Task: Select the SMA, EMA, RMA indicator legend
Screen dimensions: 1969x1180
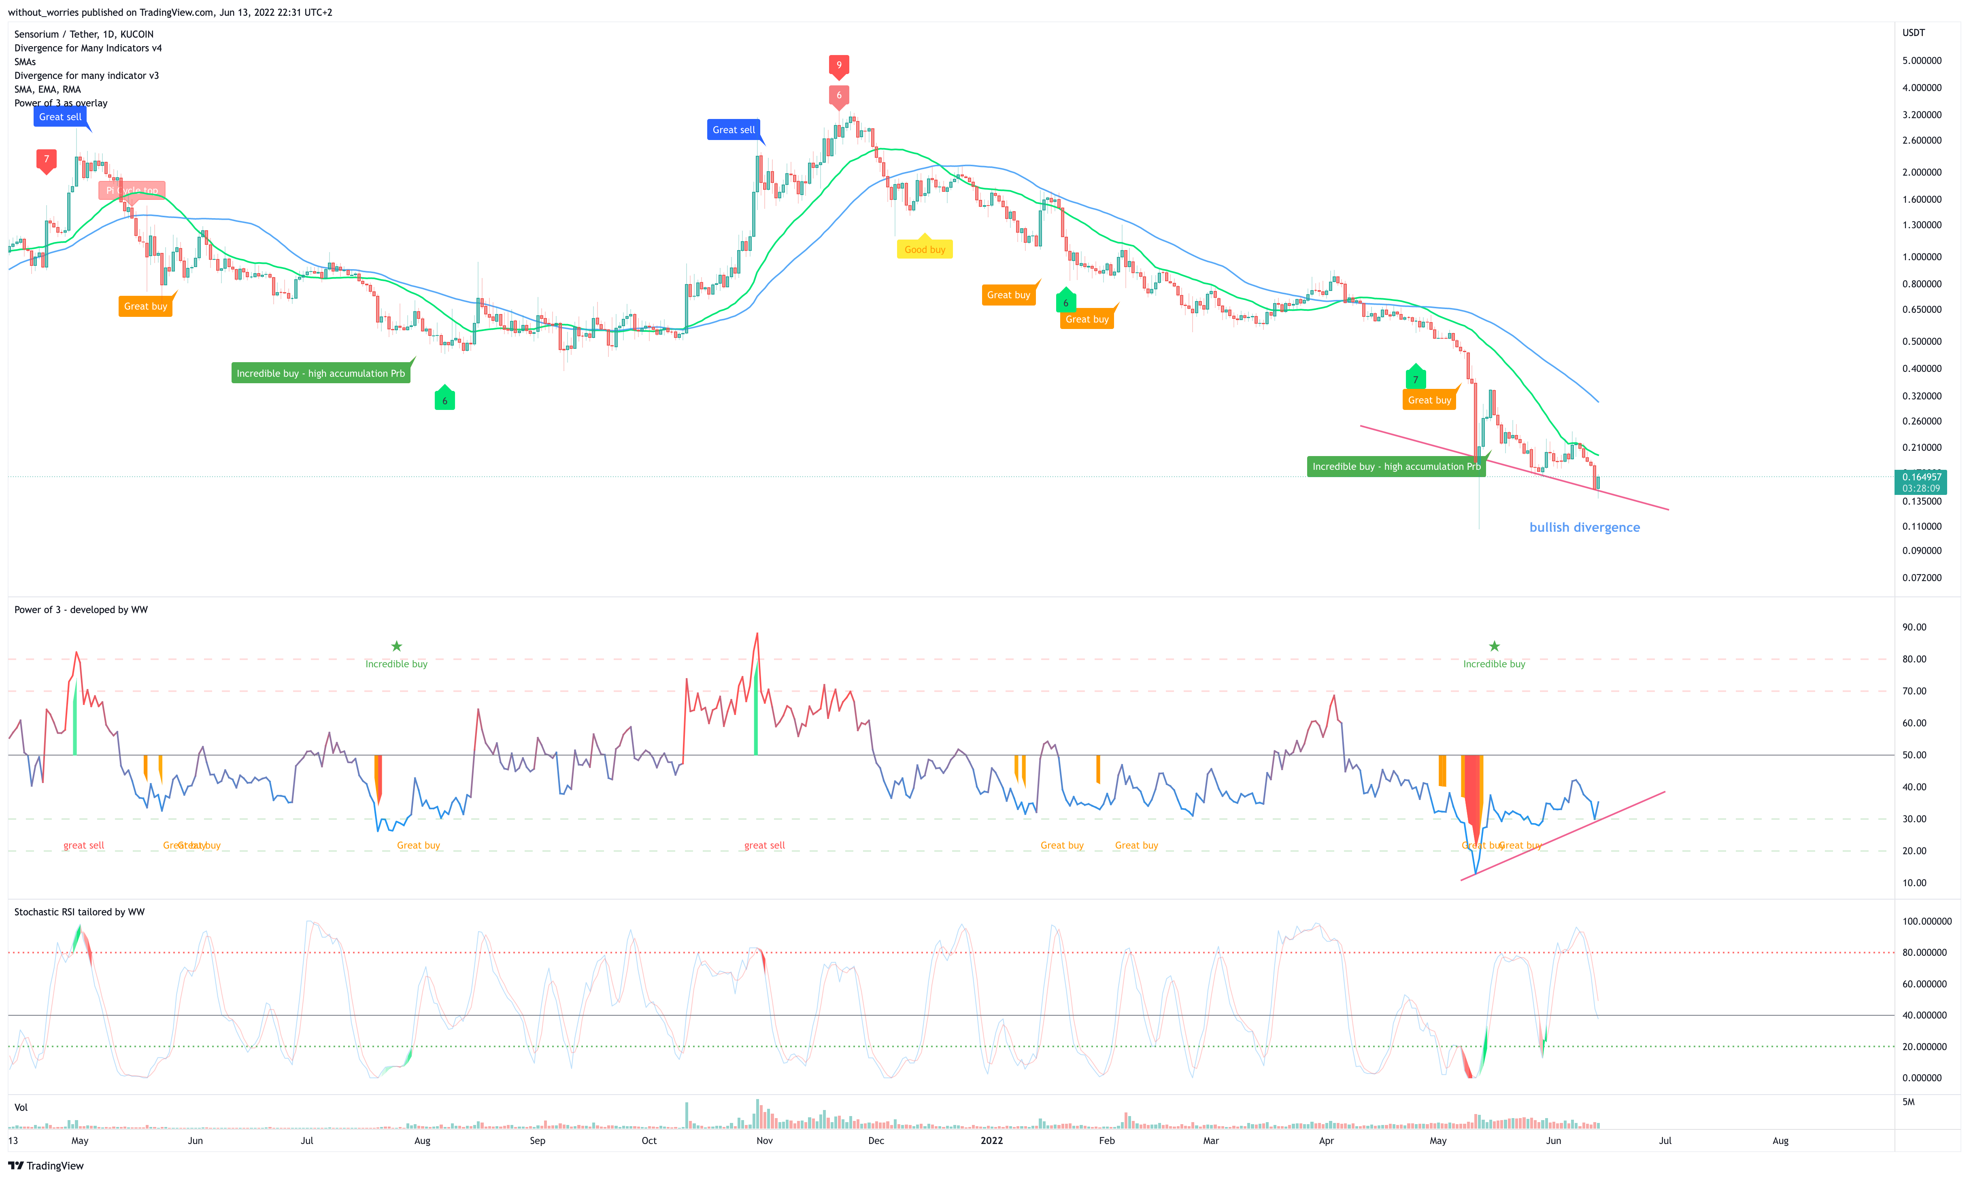Action: [47, 89]
